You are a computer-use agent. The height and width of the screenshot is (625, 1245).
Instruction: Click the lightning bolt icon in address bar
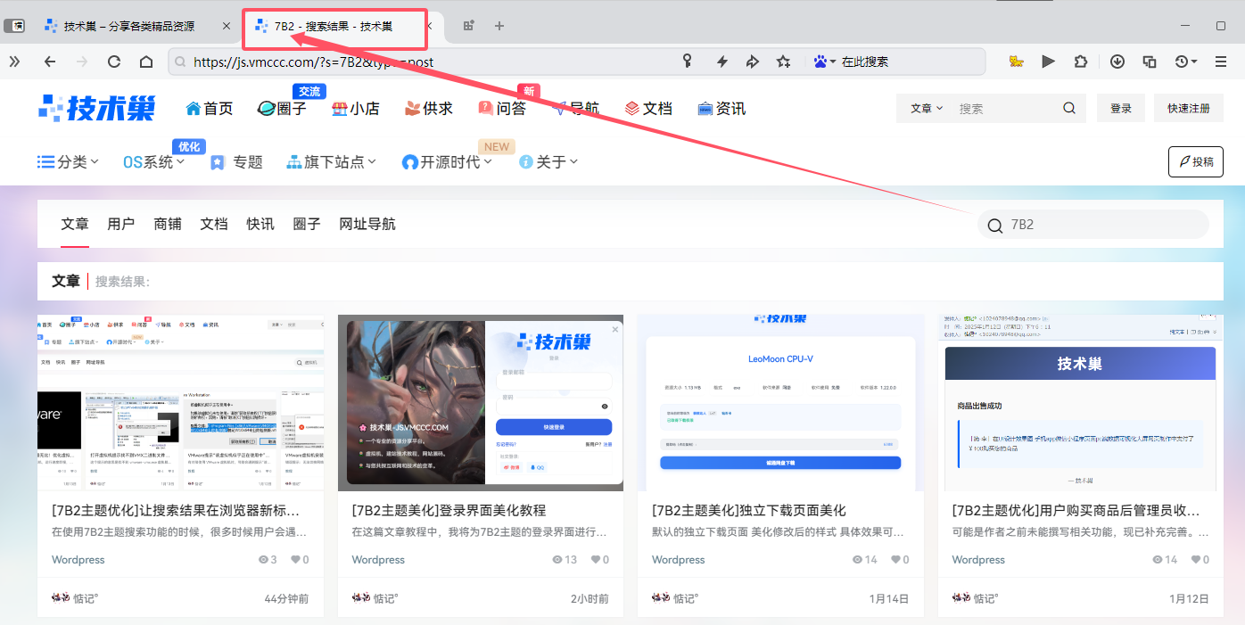coord(722,62)
